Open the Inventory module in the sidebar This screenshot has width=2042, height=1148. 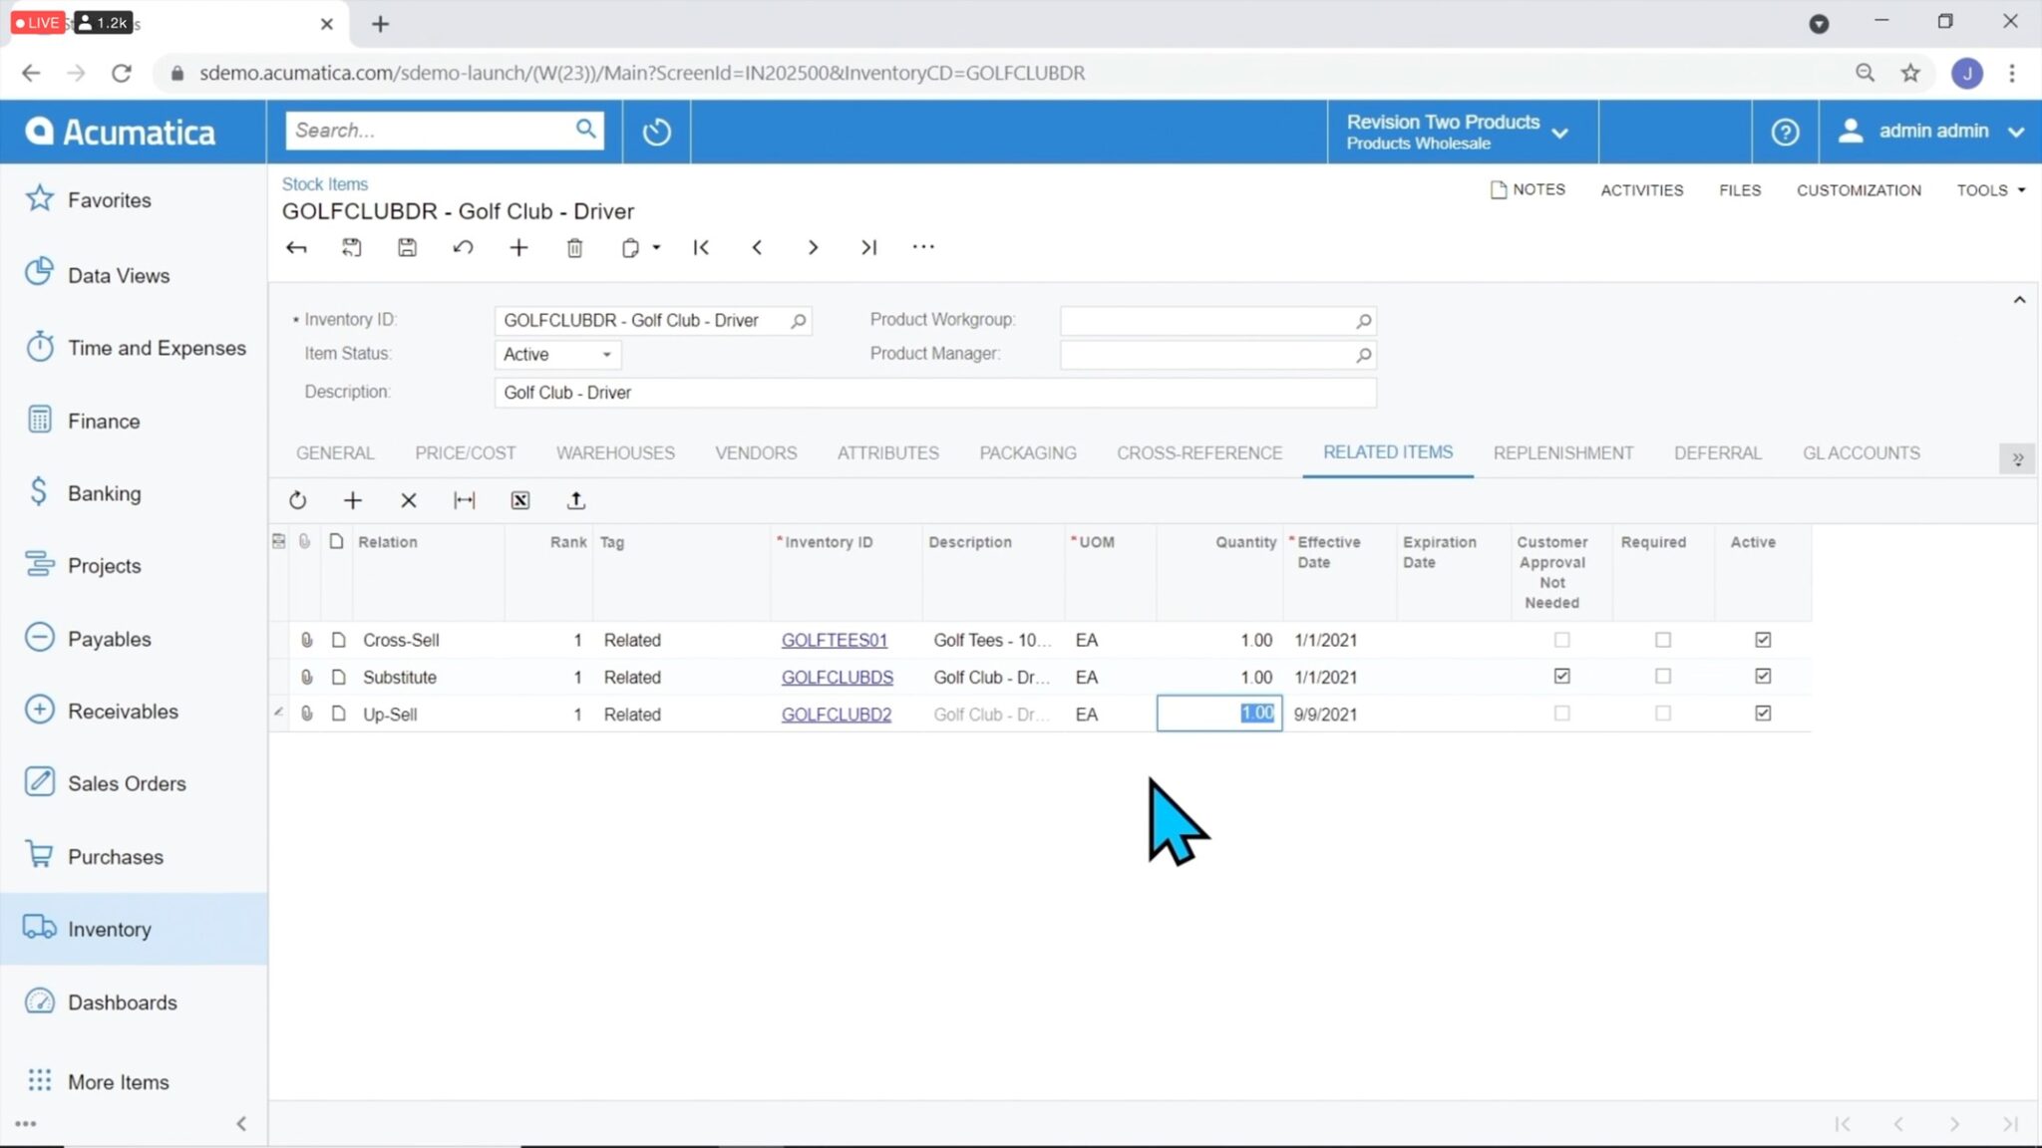coord(110,928)
